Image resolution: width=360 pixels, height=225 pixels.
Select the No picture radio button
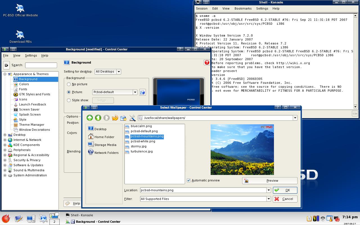[69, 84]
